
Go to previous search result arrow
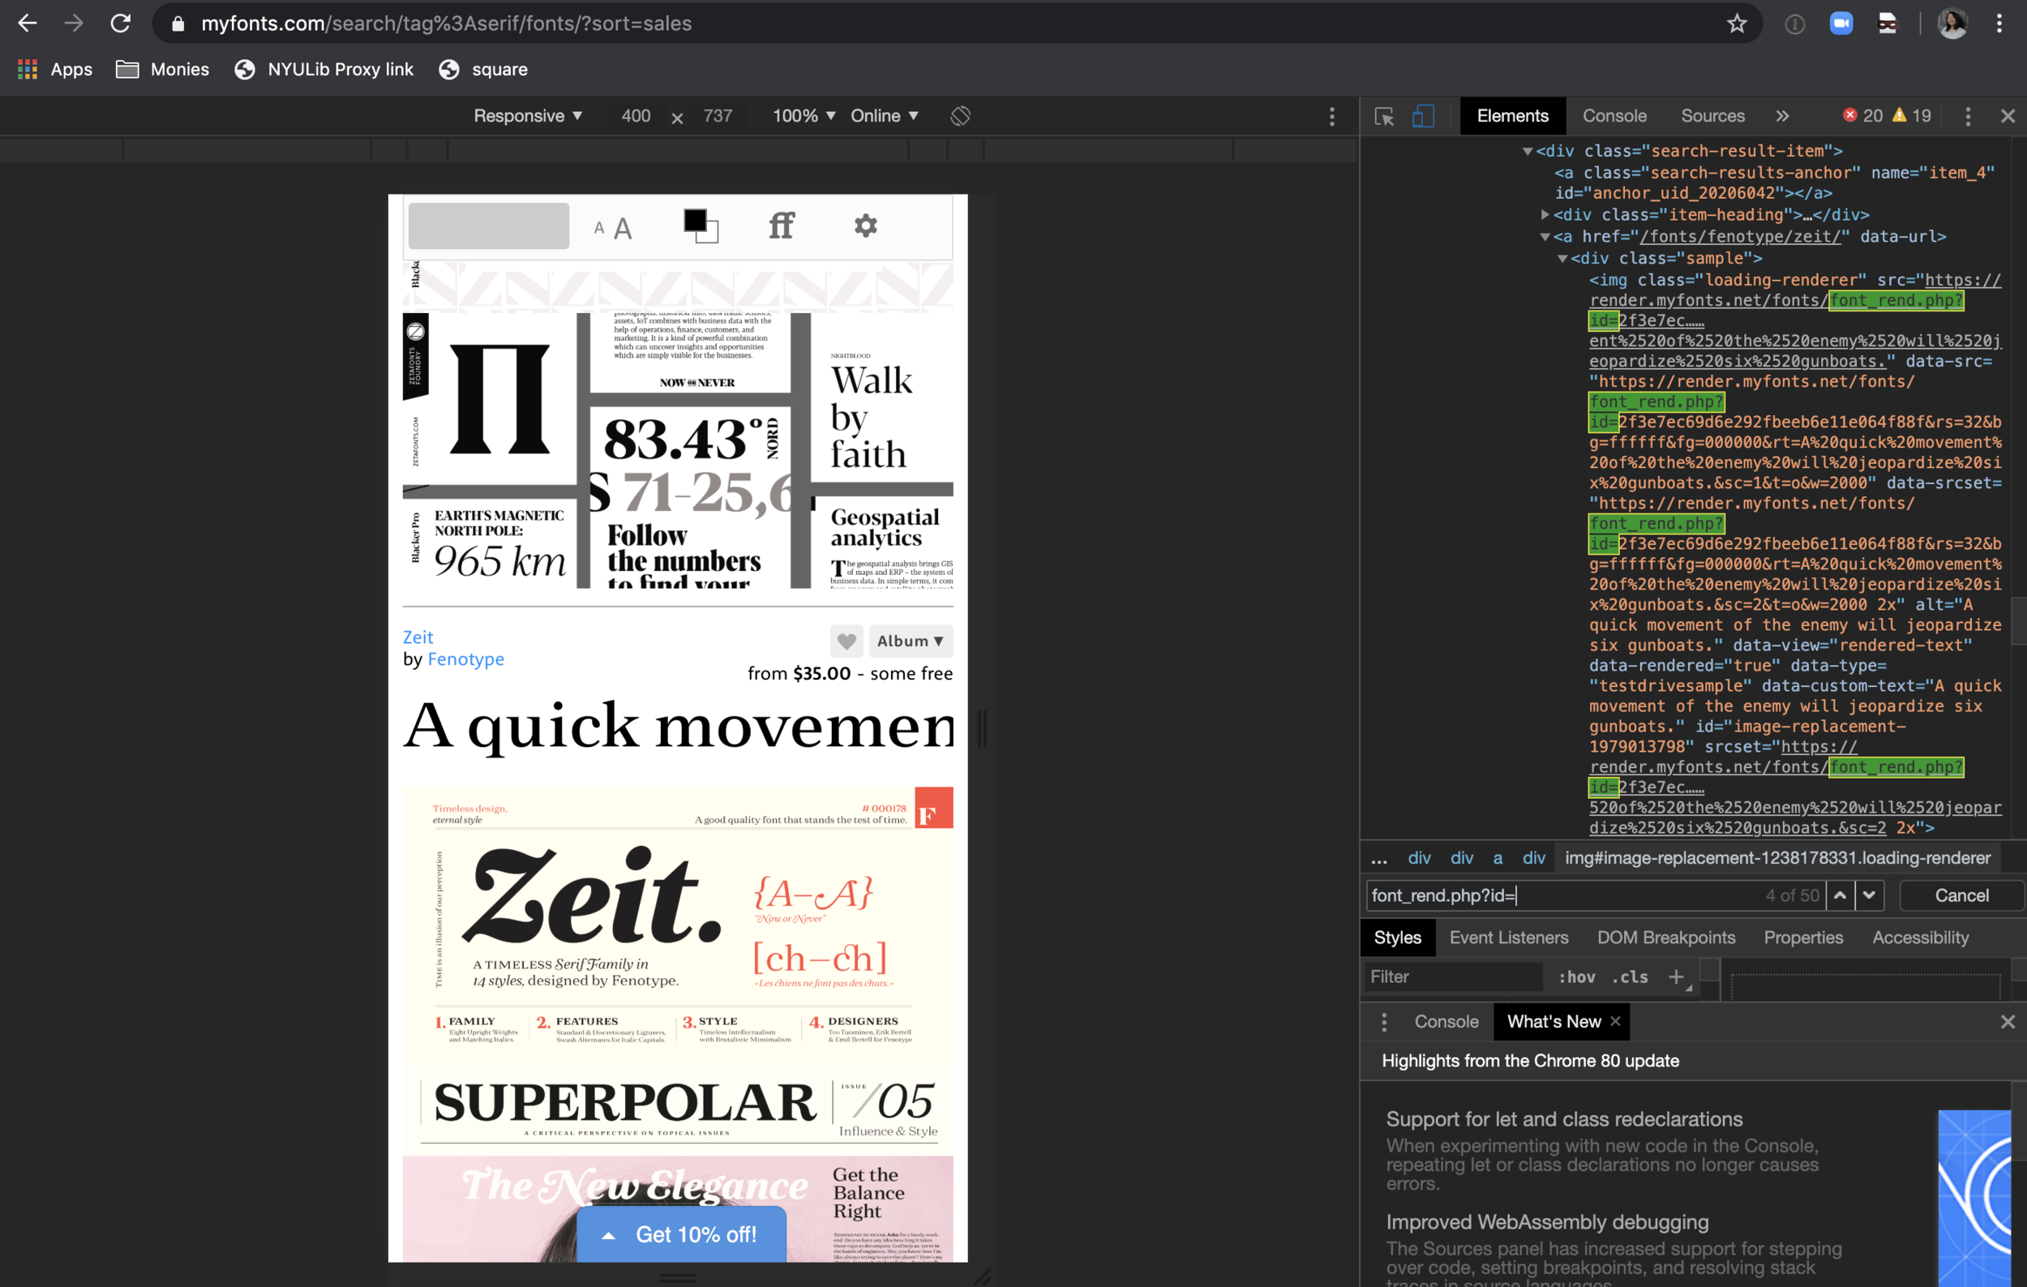pos(1841,895)
